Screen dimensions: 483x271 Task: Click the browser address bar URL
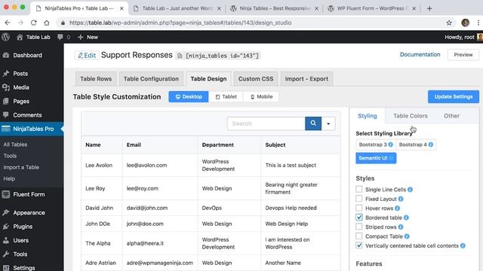click(x=180, y=23)
